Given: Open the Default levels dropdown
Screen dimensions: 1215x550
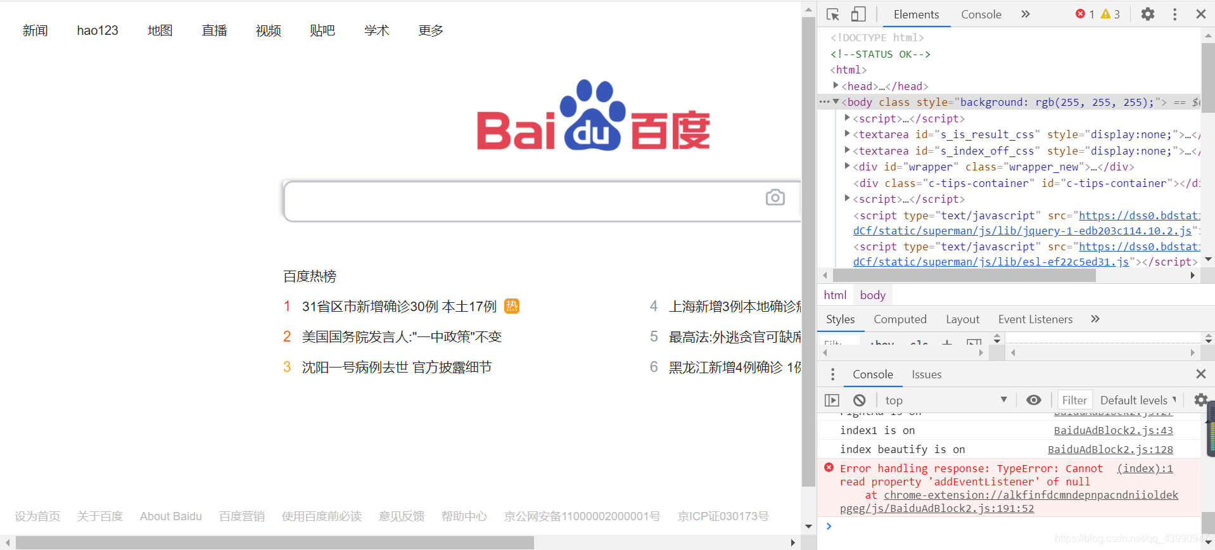Looking at the screenshot, I should coord(1138,400).
